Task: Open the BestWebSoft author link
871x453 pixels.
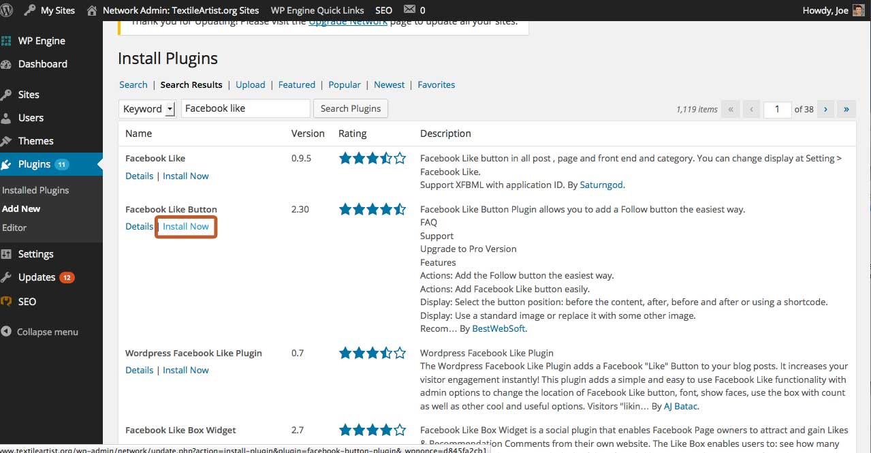Action: pyautogui.click(x=498, y=328)
